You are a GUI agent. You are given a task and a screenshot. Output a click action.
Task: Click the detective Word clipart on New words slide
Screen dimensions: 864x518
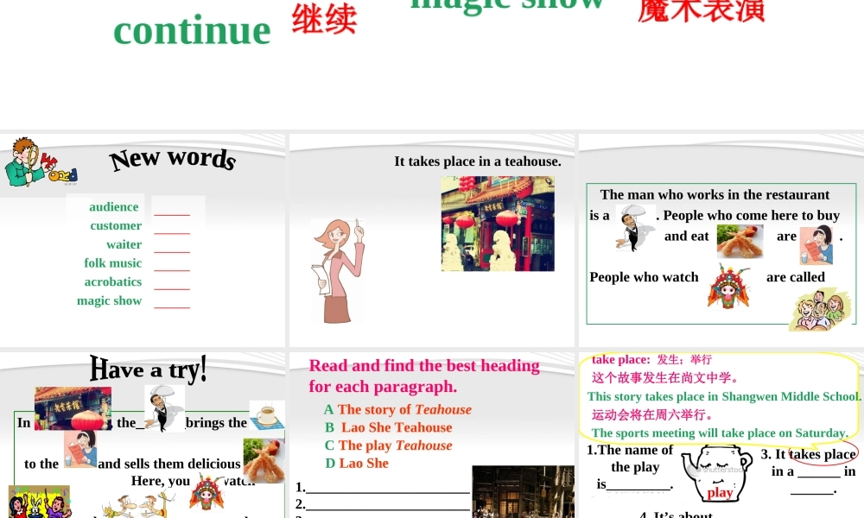click(x=41, y=162)
